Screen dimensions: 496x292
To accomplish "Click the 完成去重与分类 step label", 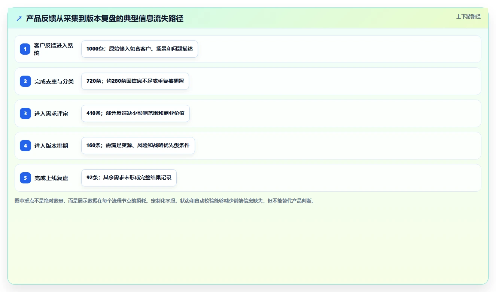I will click(x=54, y=81).
